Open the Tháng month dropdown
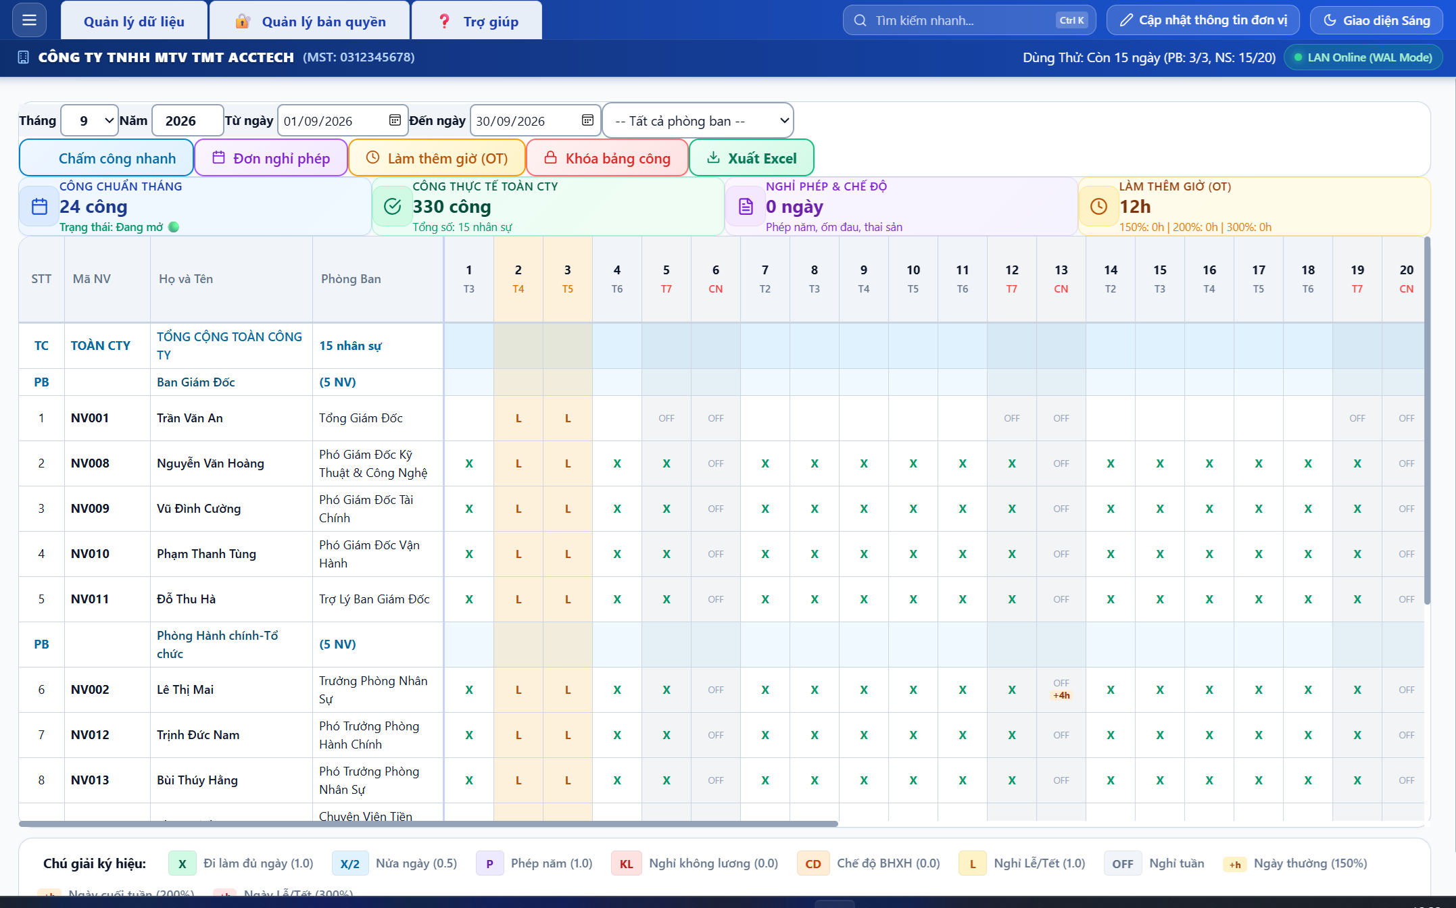The image size is (1456, 908). (89, 121)
